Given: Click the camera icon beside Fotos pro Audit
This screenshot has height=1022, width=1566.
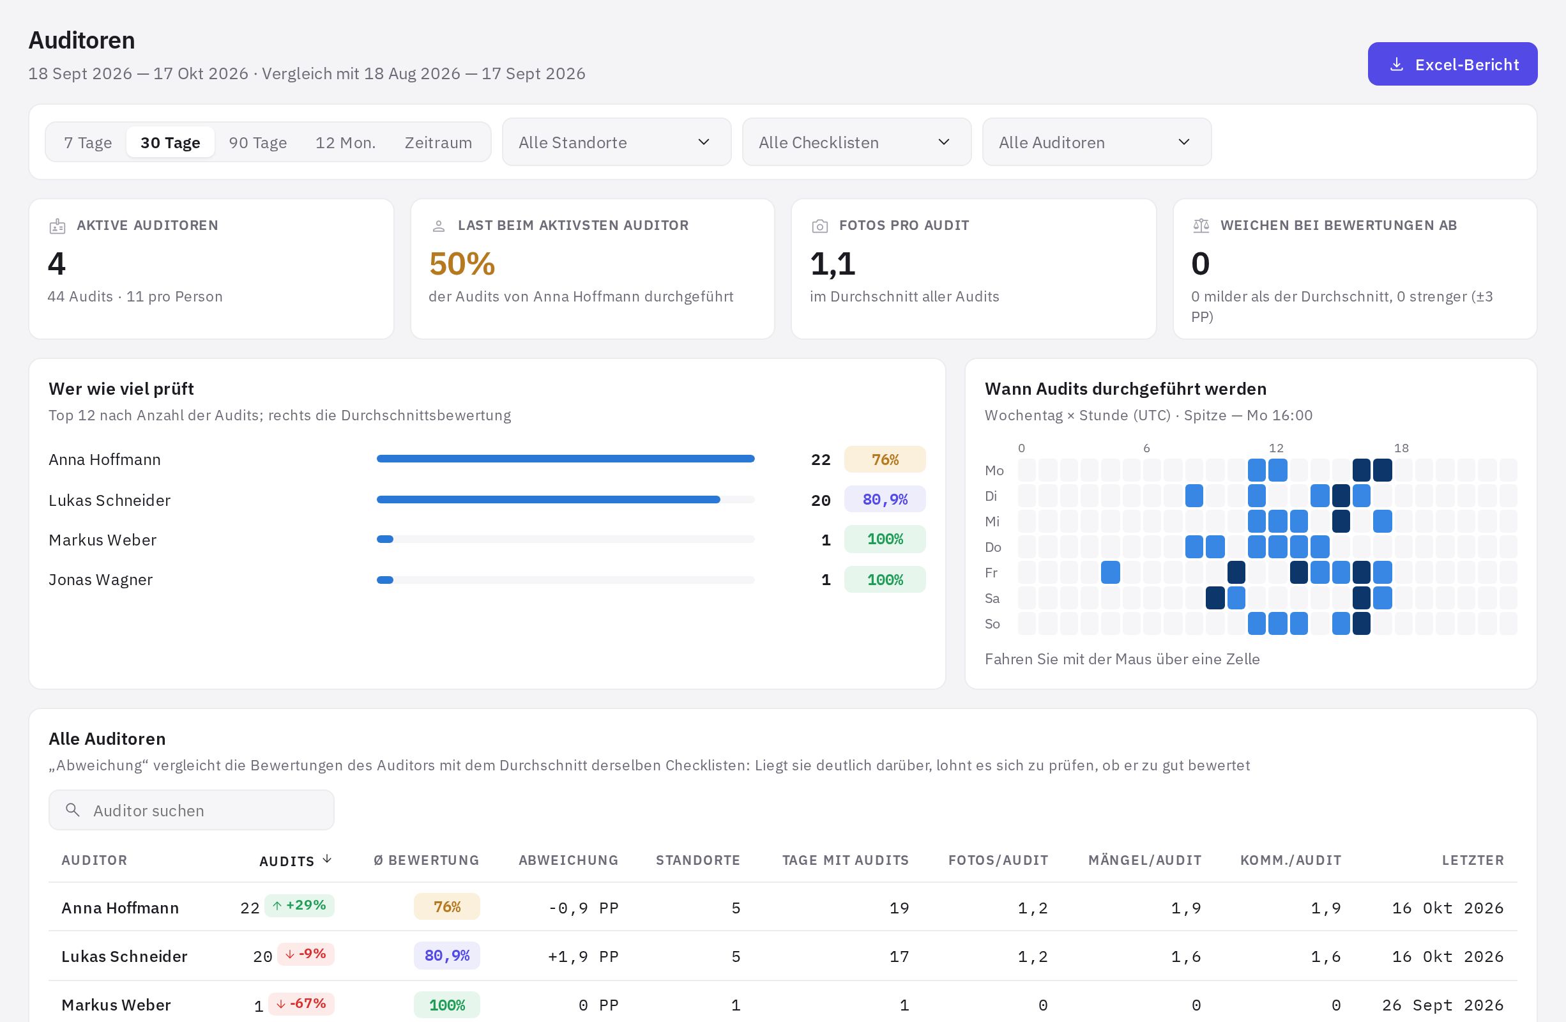Looking at the screenshot, I should (x=820, y=226).
